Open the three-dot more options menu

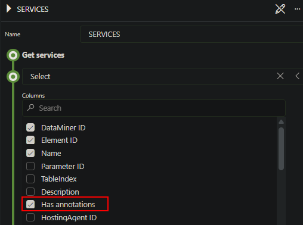297,9
